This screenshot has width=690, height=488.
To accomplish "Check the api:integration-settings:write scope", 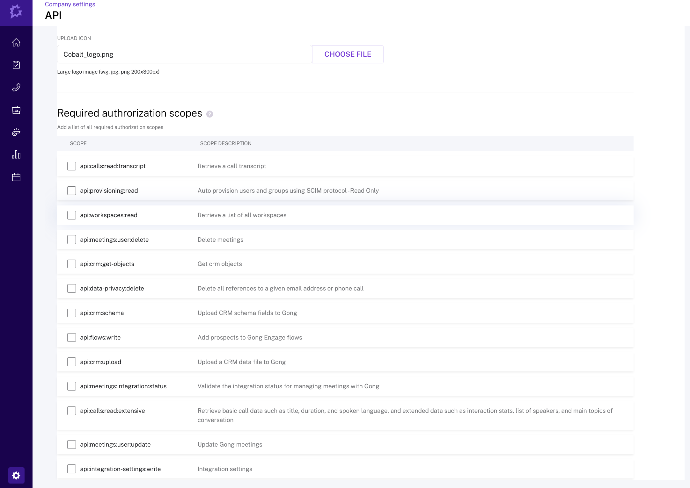I will click(x=71, y=469).
